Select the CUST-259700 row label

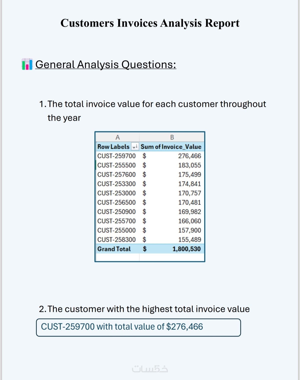coord(116,156)
